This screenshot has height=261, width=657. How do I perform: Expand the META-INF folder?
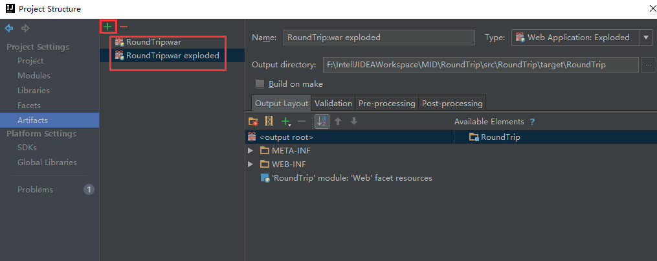(x=251, y=151)
